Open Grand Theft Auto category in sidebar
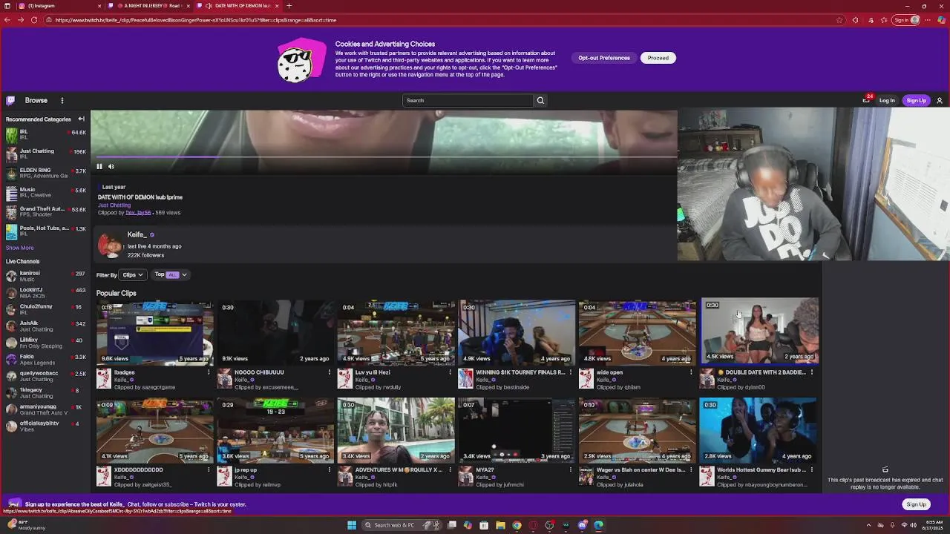The height and width of the screenshot is (534, 950). point(45,211)
